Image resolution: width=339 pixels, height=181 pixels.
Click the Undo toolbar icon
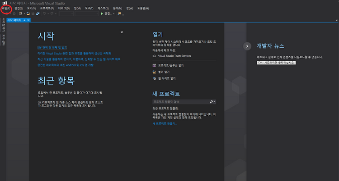[x=44, y=14]
